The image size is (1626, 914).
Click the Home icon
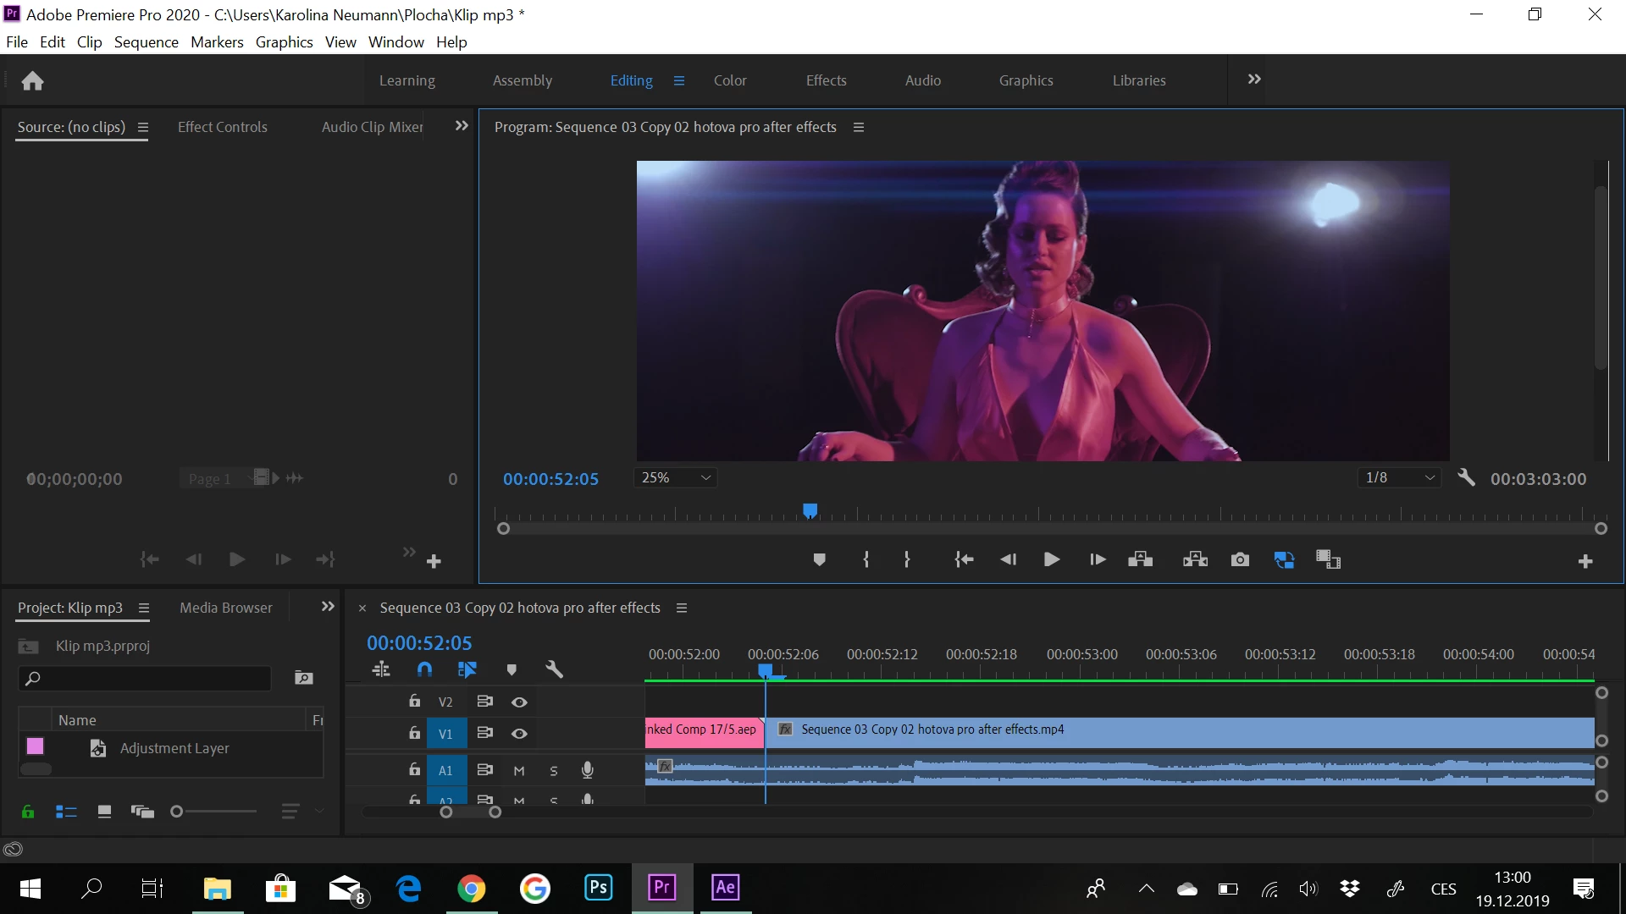[x=32, y=81]
